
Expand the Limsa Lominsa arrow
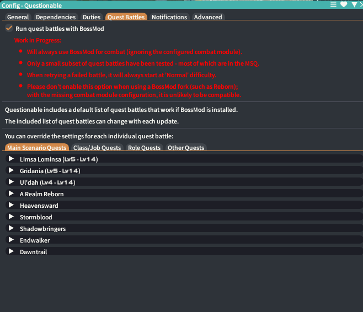[11, 159]
